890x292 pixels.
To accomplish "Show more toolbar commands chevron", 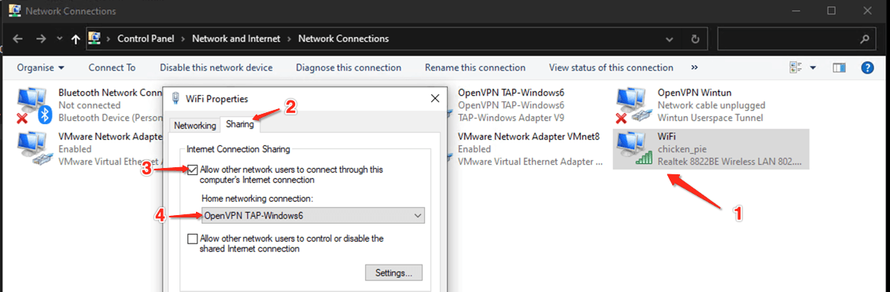I will [x=694, y=68].
